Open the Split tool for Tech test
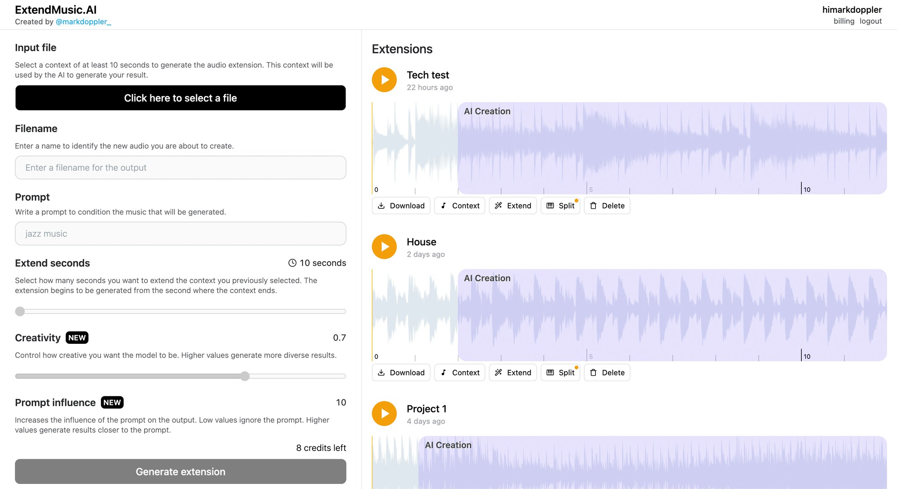Viewport: 897px width, 489px height. pos(550,205)
